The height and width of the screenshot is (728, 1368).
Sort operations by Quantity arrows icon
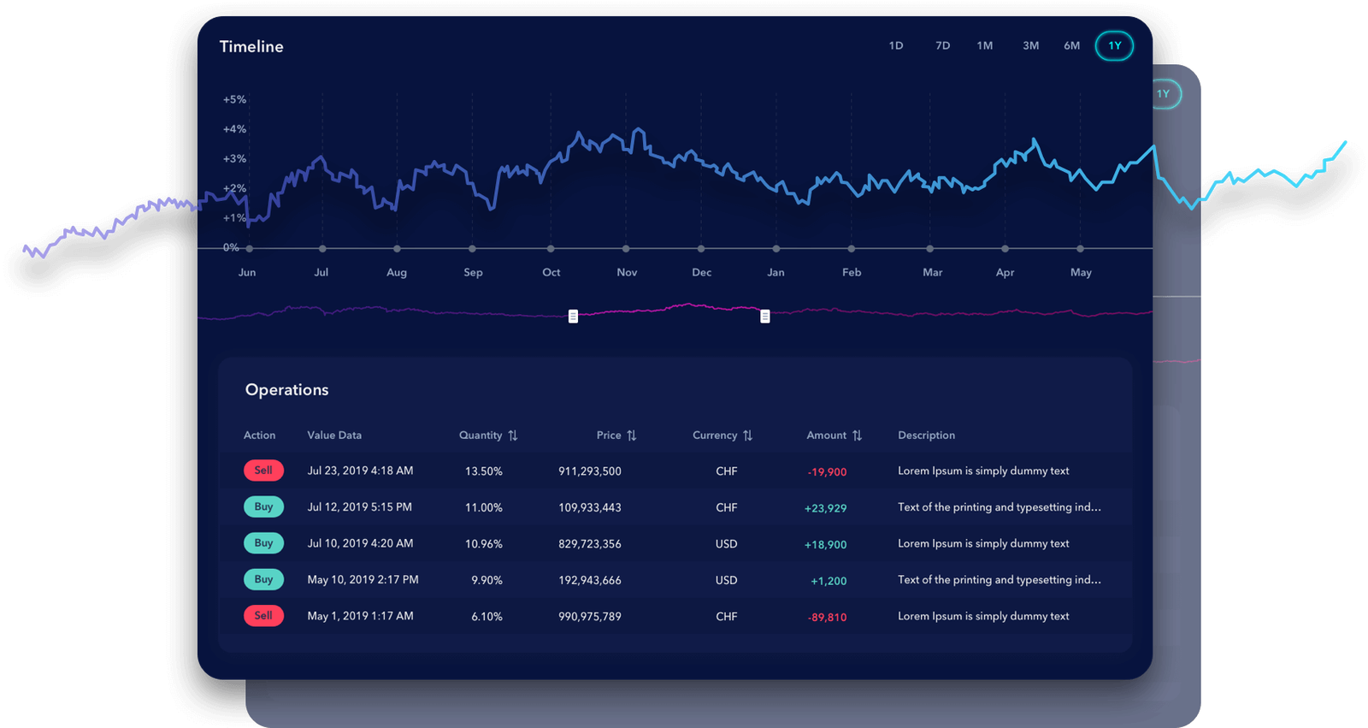[513, 435]
